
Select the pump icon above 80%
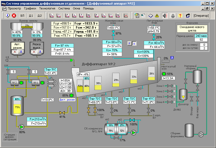(22, 127)
